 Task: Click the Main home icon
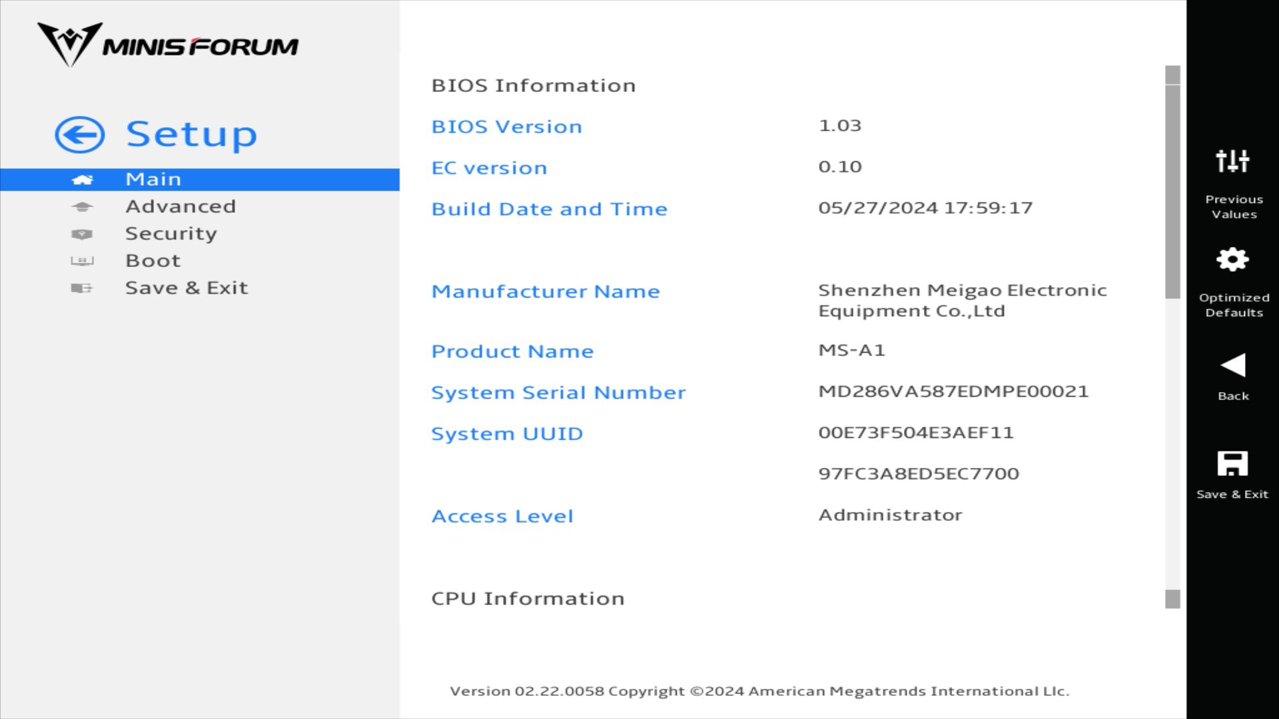click(x=82, y=180)
